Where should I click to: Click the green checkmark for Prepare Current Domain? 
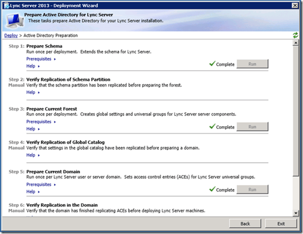(x=211, y=190)
